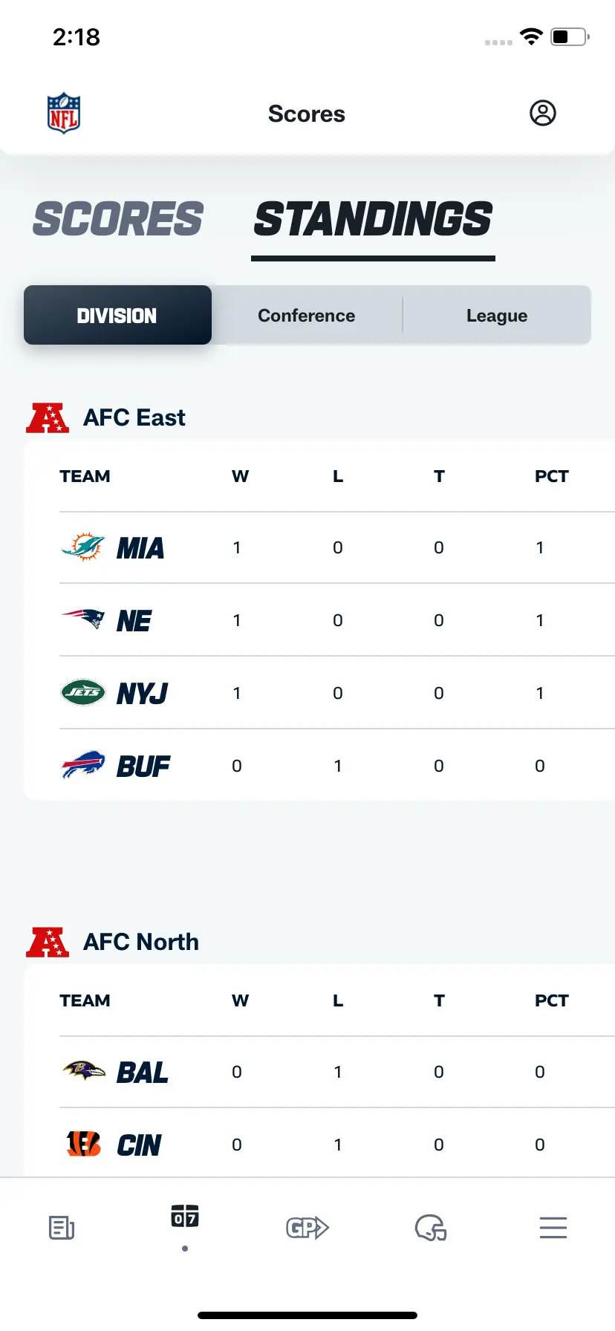Tap the Miami Dolphins logo
This screenshot has width=615, height=1331.
[82, 547]
